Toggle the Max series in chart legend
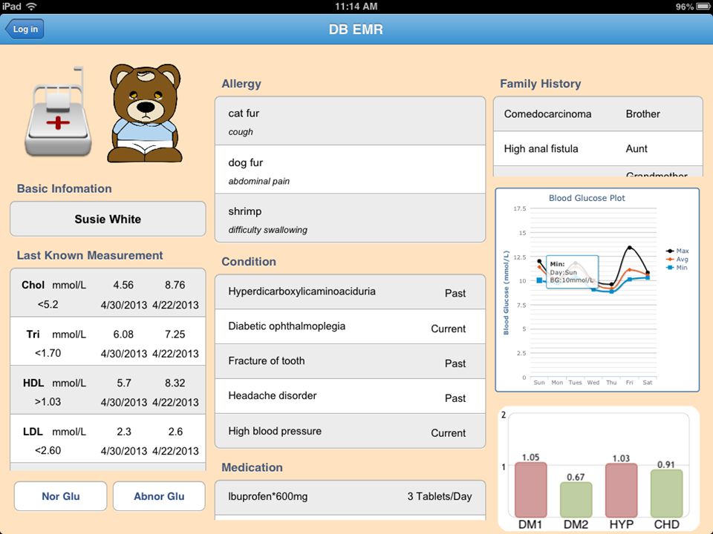The width and height of the screenshot is (713, 534). [677, 251]
